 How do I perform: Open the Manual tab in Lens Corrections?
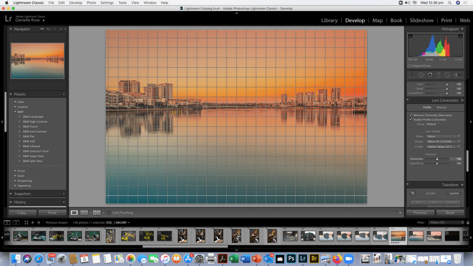pyautogui.click(x=442, y=107)
